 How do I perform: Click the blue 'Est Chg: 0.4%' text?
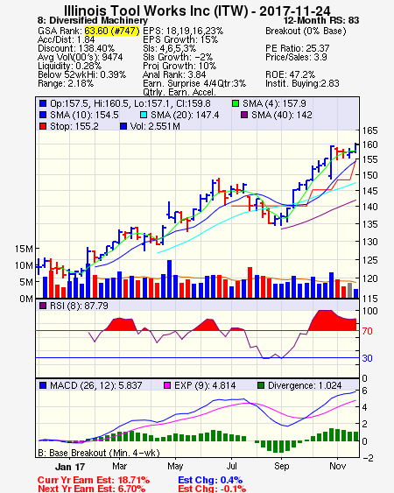pos(210,481)
